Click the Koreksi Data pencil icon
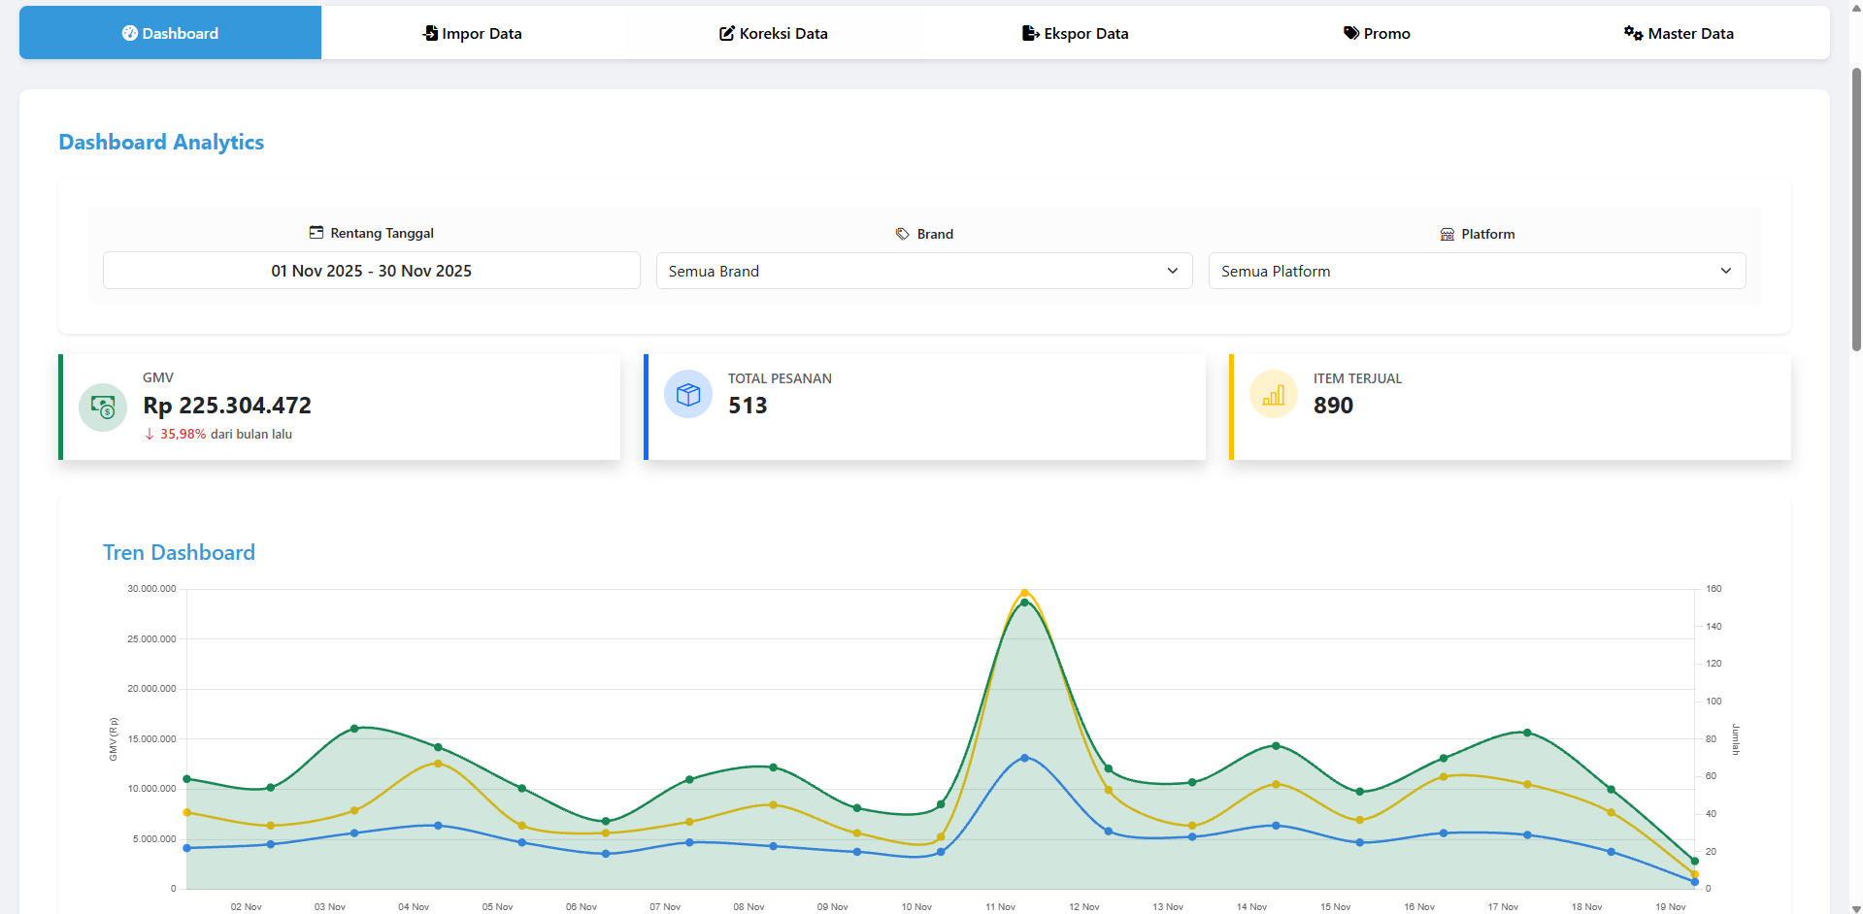 727,32
